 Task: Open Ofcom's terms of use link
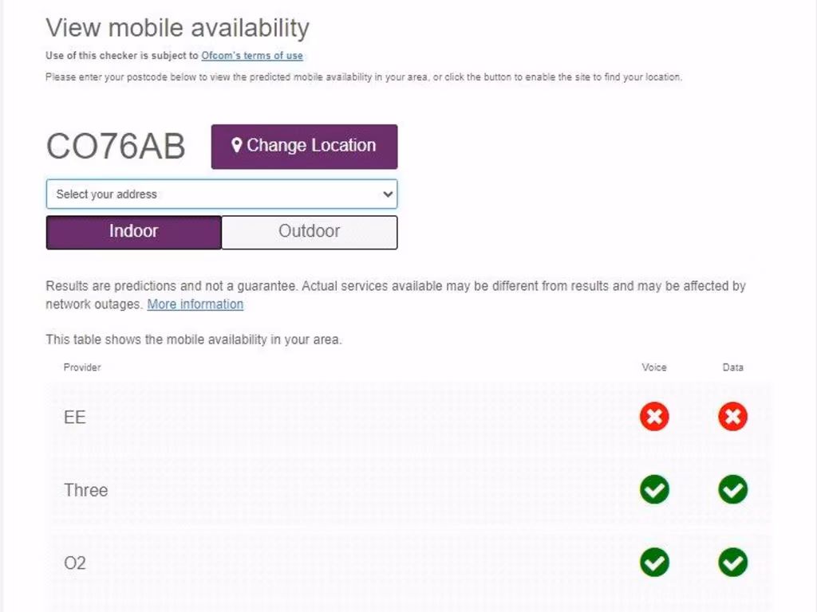pyautogui.click(x=252, y=56)
